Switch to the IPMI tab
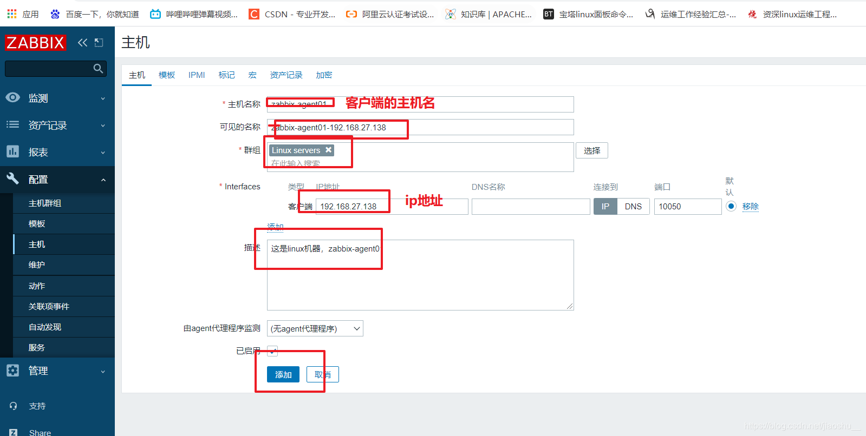 point(197,75)
